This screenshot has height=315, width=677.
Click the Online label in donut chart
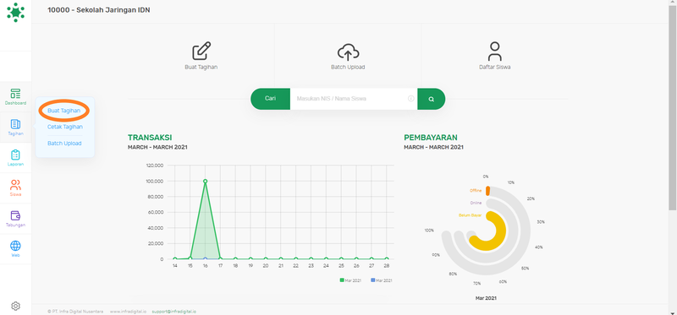click(x=476, y=203)
